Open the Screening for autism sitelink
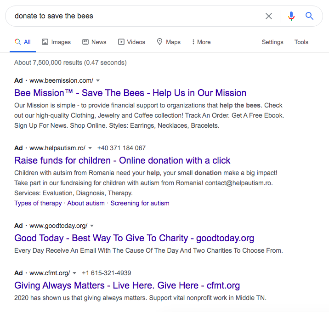 [x=140, y=203]
